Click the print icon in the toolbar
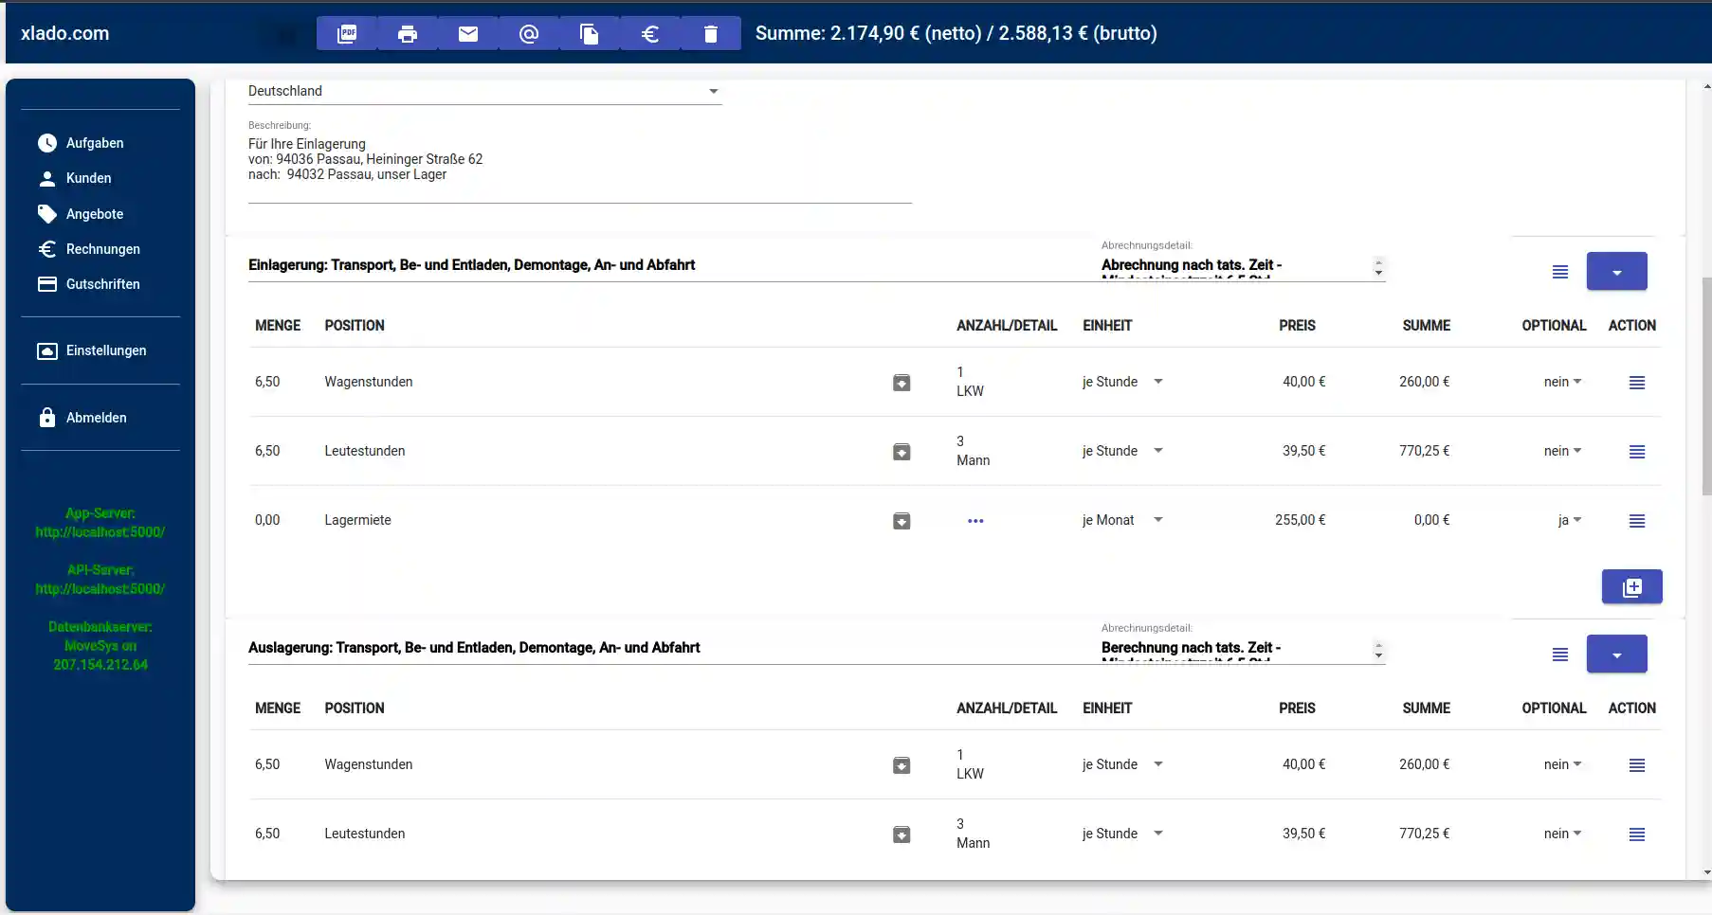 pyautogui.click(x=408, y=34)
